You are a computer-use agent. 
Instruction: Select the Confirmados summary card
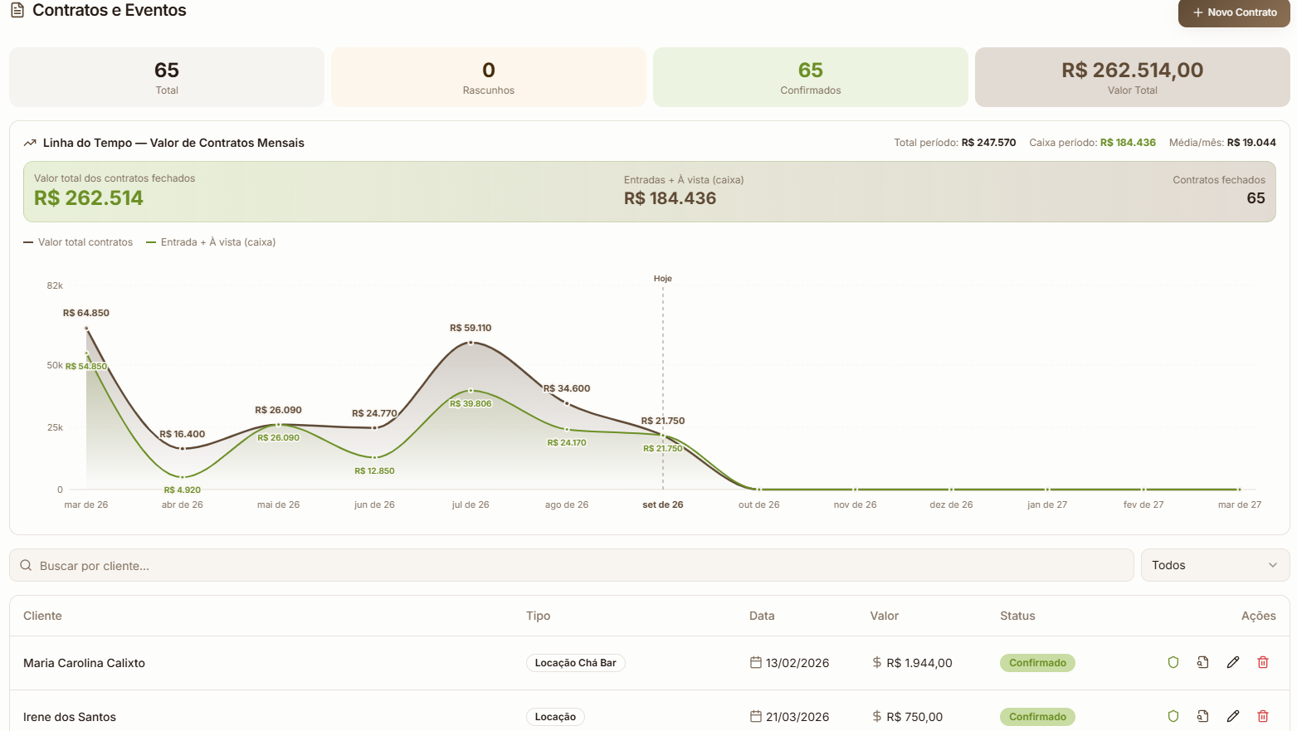point(811,77)
